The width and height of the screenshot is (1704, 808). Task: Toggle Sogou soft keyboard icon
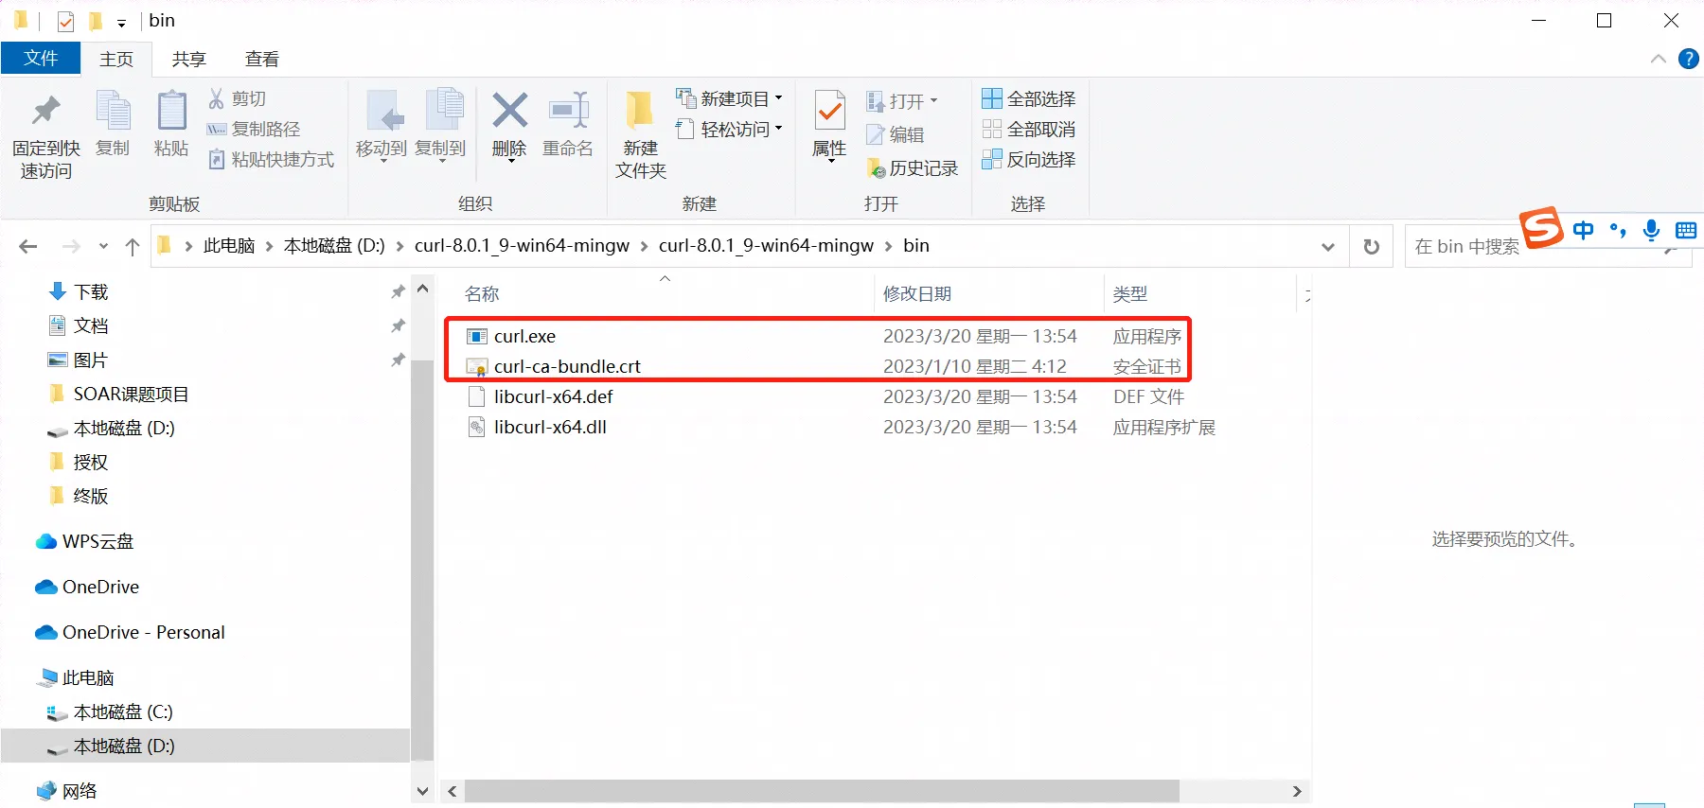pos(1685,230)
